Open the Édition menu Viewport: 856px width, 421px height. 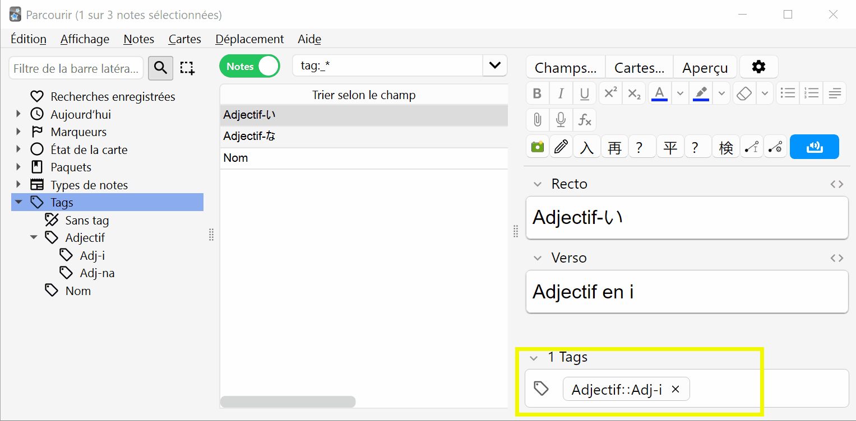click(x=29, y=39)
